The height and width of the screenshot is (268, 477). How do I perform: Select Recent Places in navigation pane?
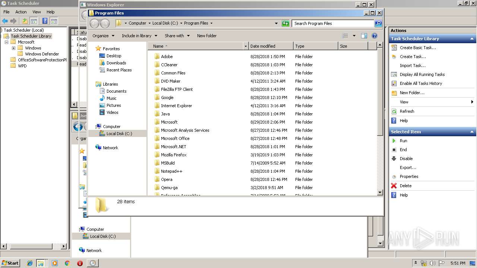tap(119, 70)
